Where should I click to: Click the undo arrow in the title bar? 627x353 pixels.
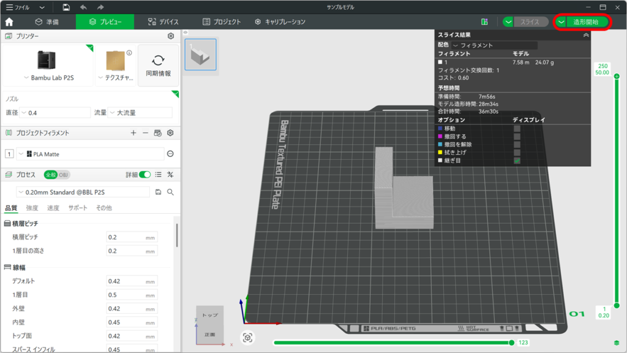pyautogui.click(x=83, y=7)
